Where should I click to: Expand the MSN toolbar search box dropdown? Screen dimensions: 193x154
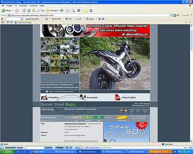click(21, 19)
